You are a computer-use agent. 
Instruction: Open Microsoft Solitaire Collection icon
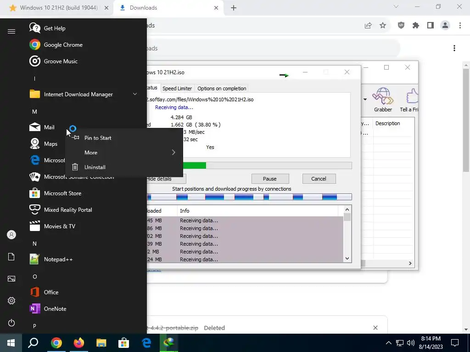pyautogui.click(x=35, y=176)
